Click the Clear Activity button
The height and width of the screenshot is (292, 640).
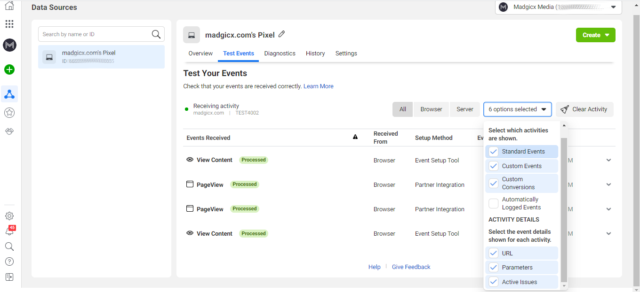(584, 109)
